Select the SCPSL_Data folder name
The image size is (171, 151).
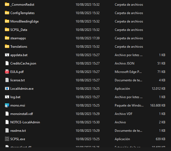tap(19, 30)
